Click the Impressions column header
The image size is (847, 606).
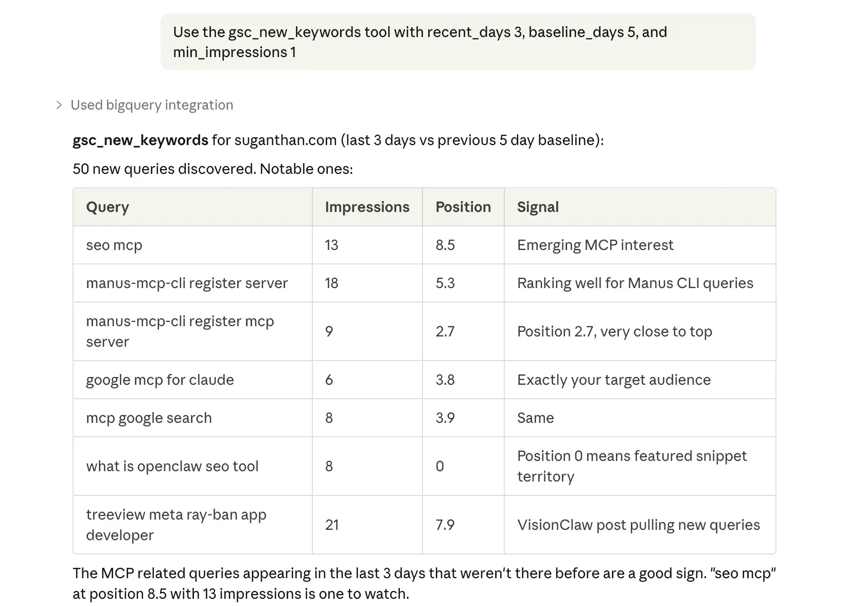click(367, 207)
